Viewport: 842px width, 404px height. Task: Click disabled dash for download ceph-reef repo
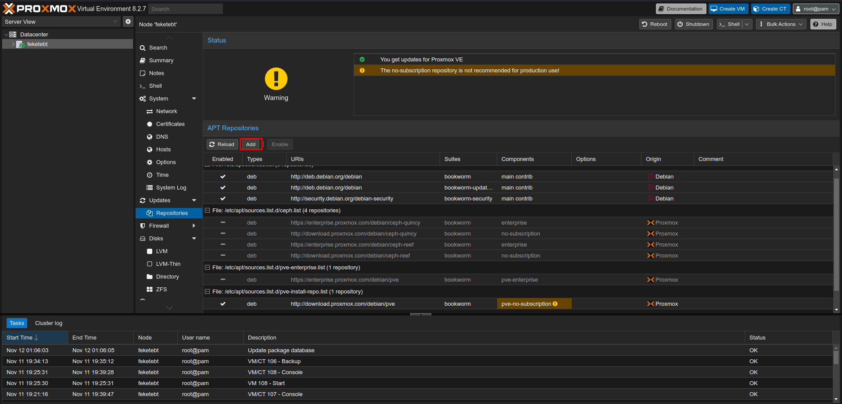click(x=223, y=256)
